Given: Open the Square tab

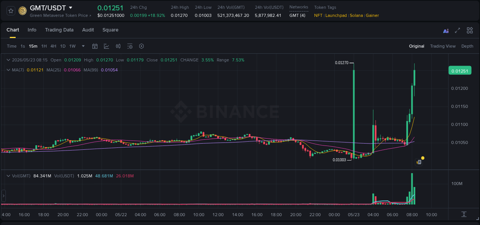Looking at the screenshot, I should point(110,30).
